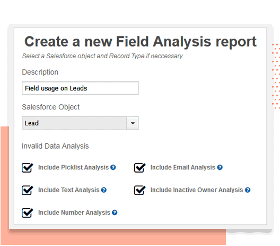
Task: Click the Include Picklist Analysis label text
Action: click(73, 168)
